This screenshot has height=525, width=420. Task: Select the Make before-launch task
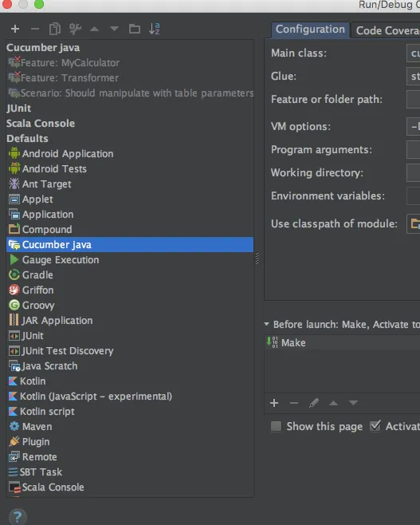342,343
